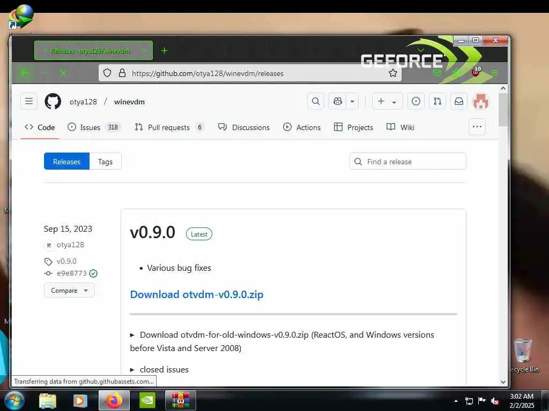
Task: Open the winevdm repository link
Action: 129,102
